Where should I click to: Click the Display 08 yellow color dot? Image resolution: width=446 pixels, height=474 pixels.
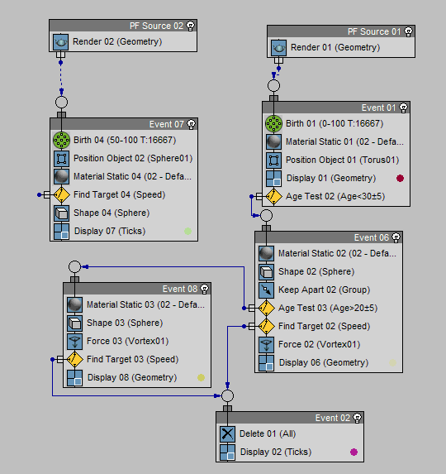tap(201, 377)
